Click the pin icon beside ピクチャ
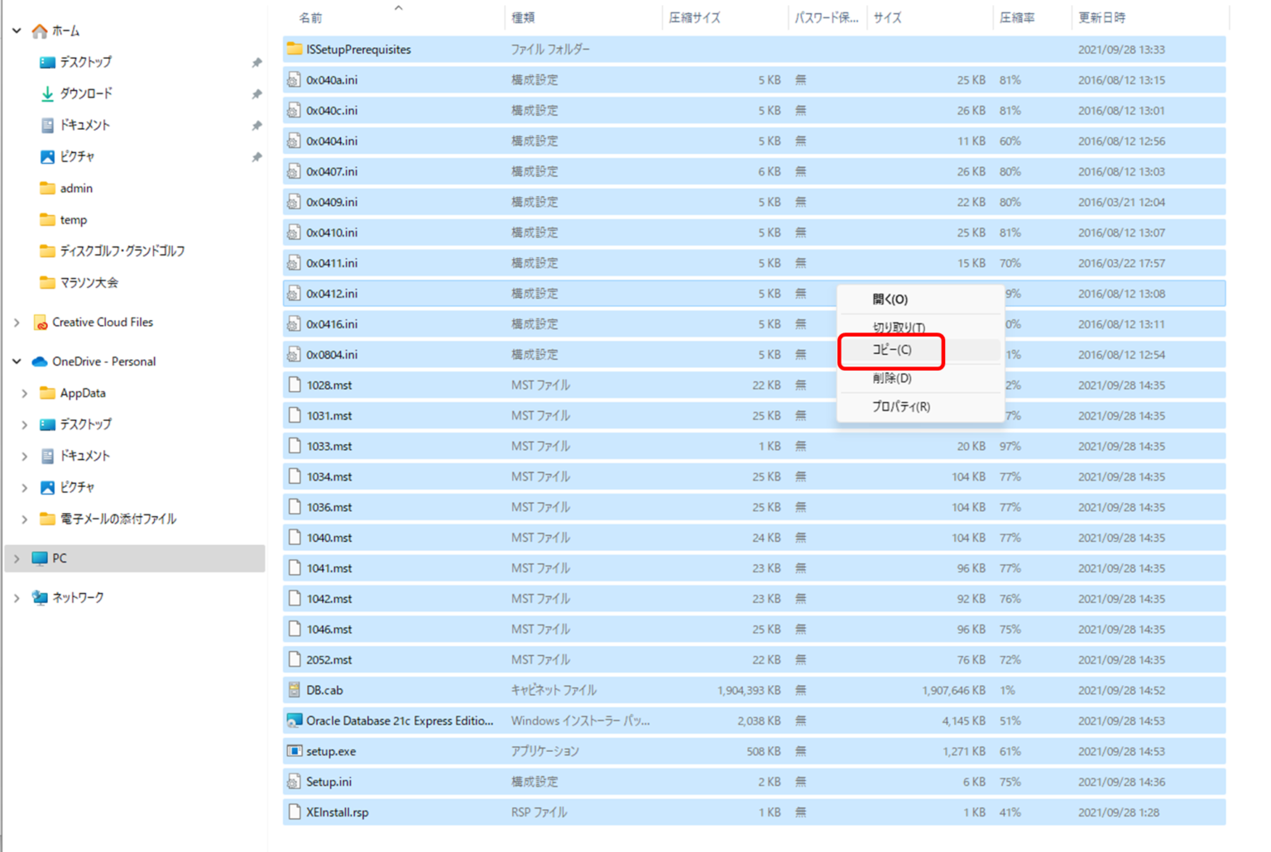The width and height of the screenshot is (1271, 852). coord(257,157)
